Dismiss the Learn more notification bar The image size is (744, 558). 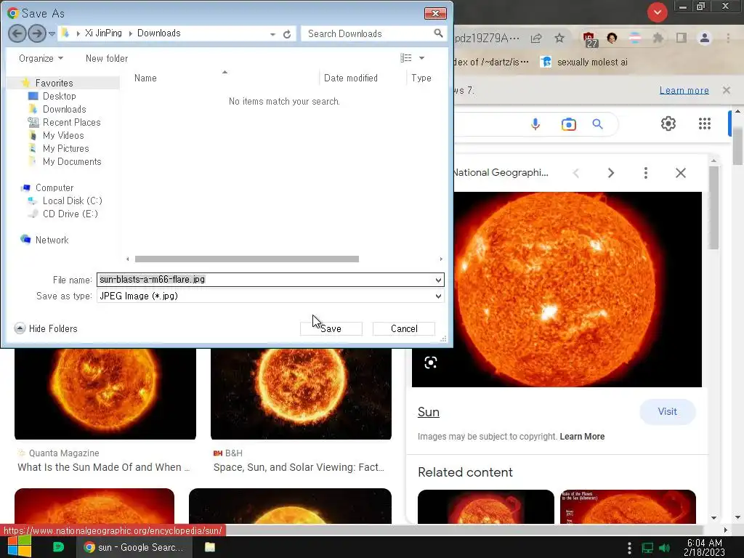click(726, 90)
